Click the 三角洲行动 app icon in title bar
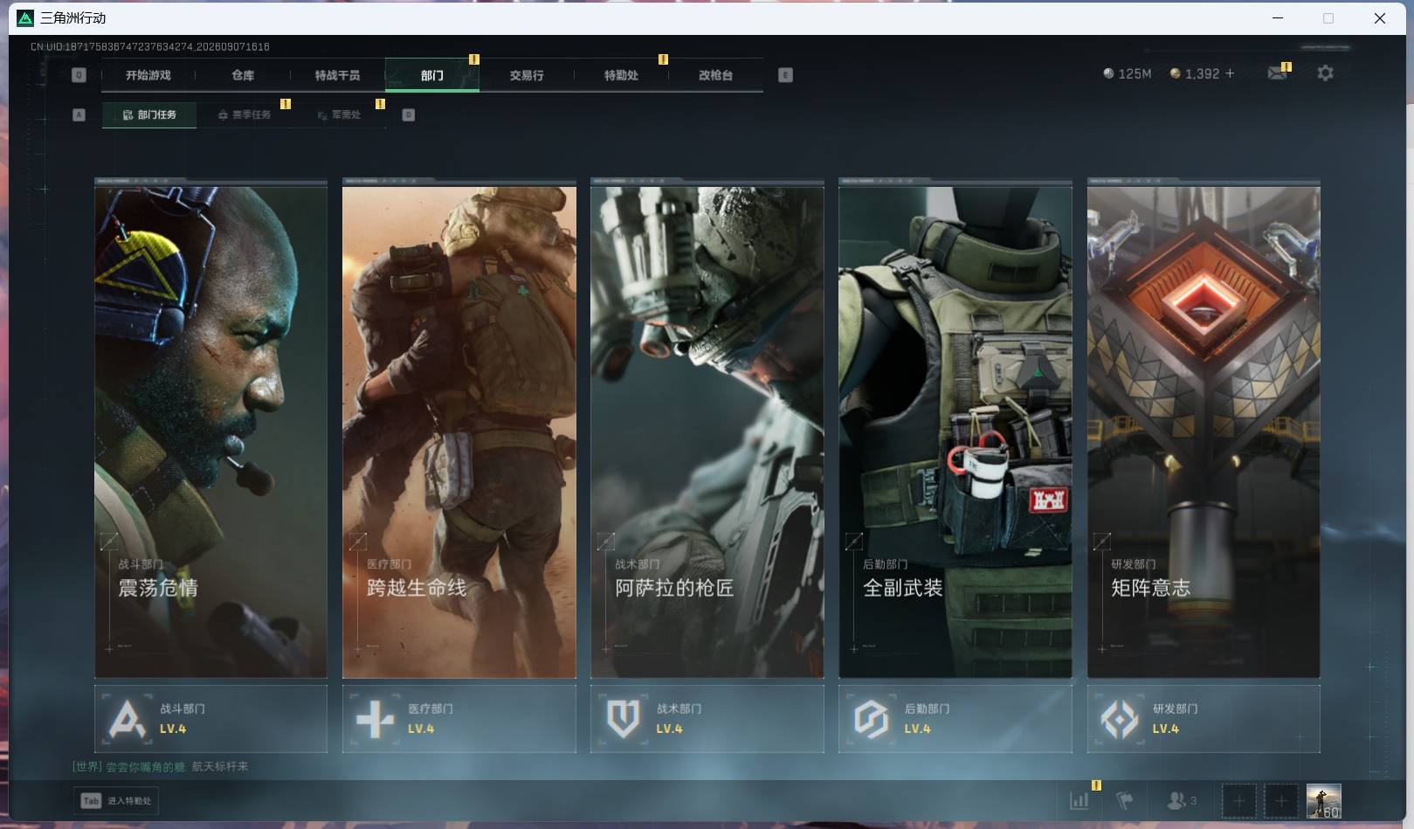Viewport: 1414px width, 829px height. [25, 17]
